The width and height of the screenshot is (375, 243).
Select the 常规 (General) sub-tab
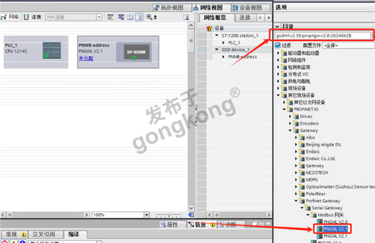pos(14,234)
